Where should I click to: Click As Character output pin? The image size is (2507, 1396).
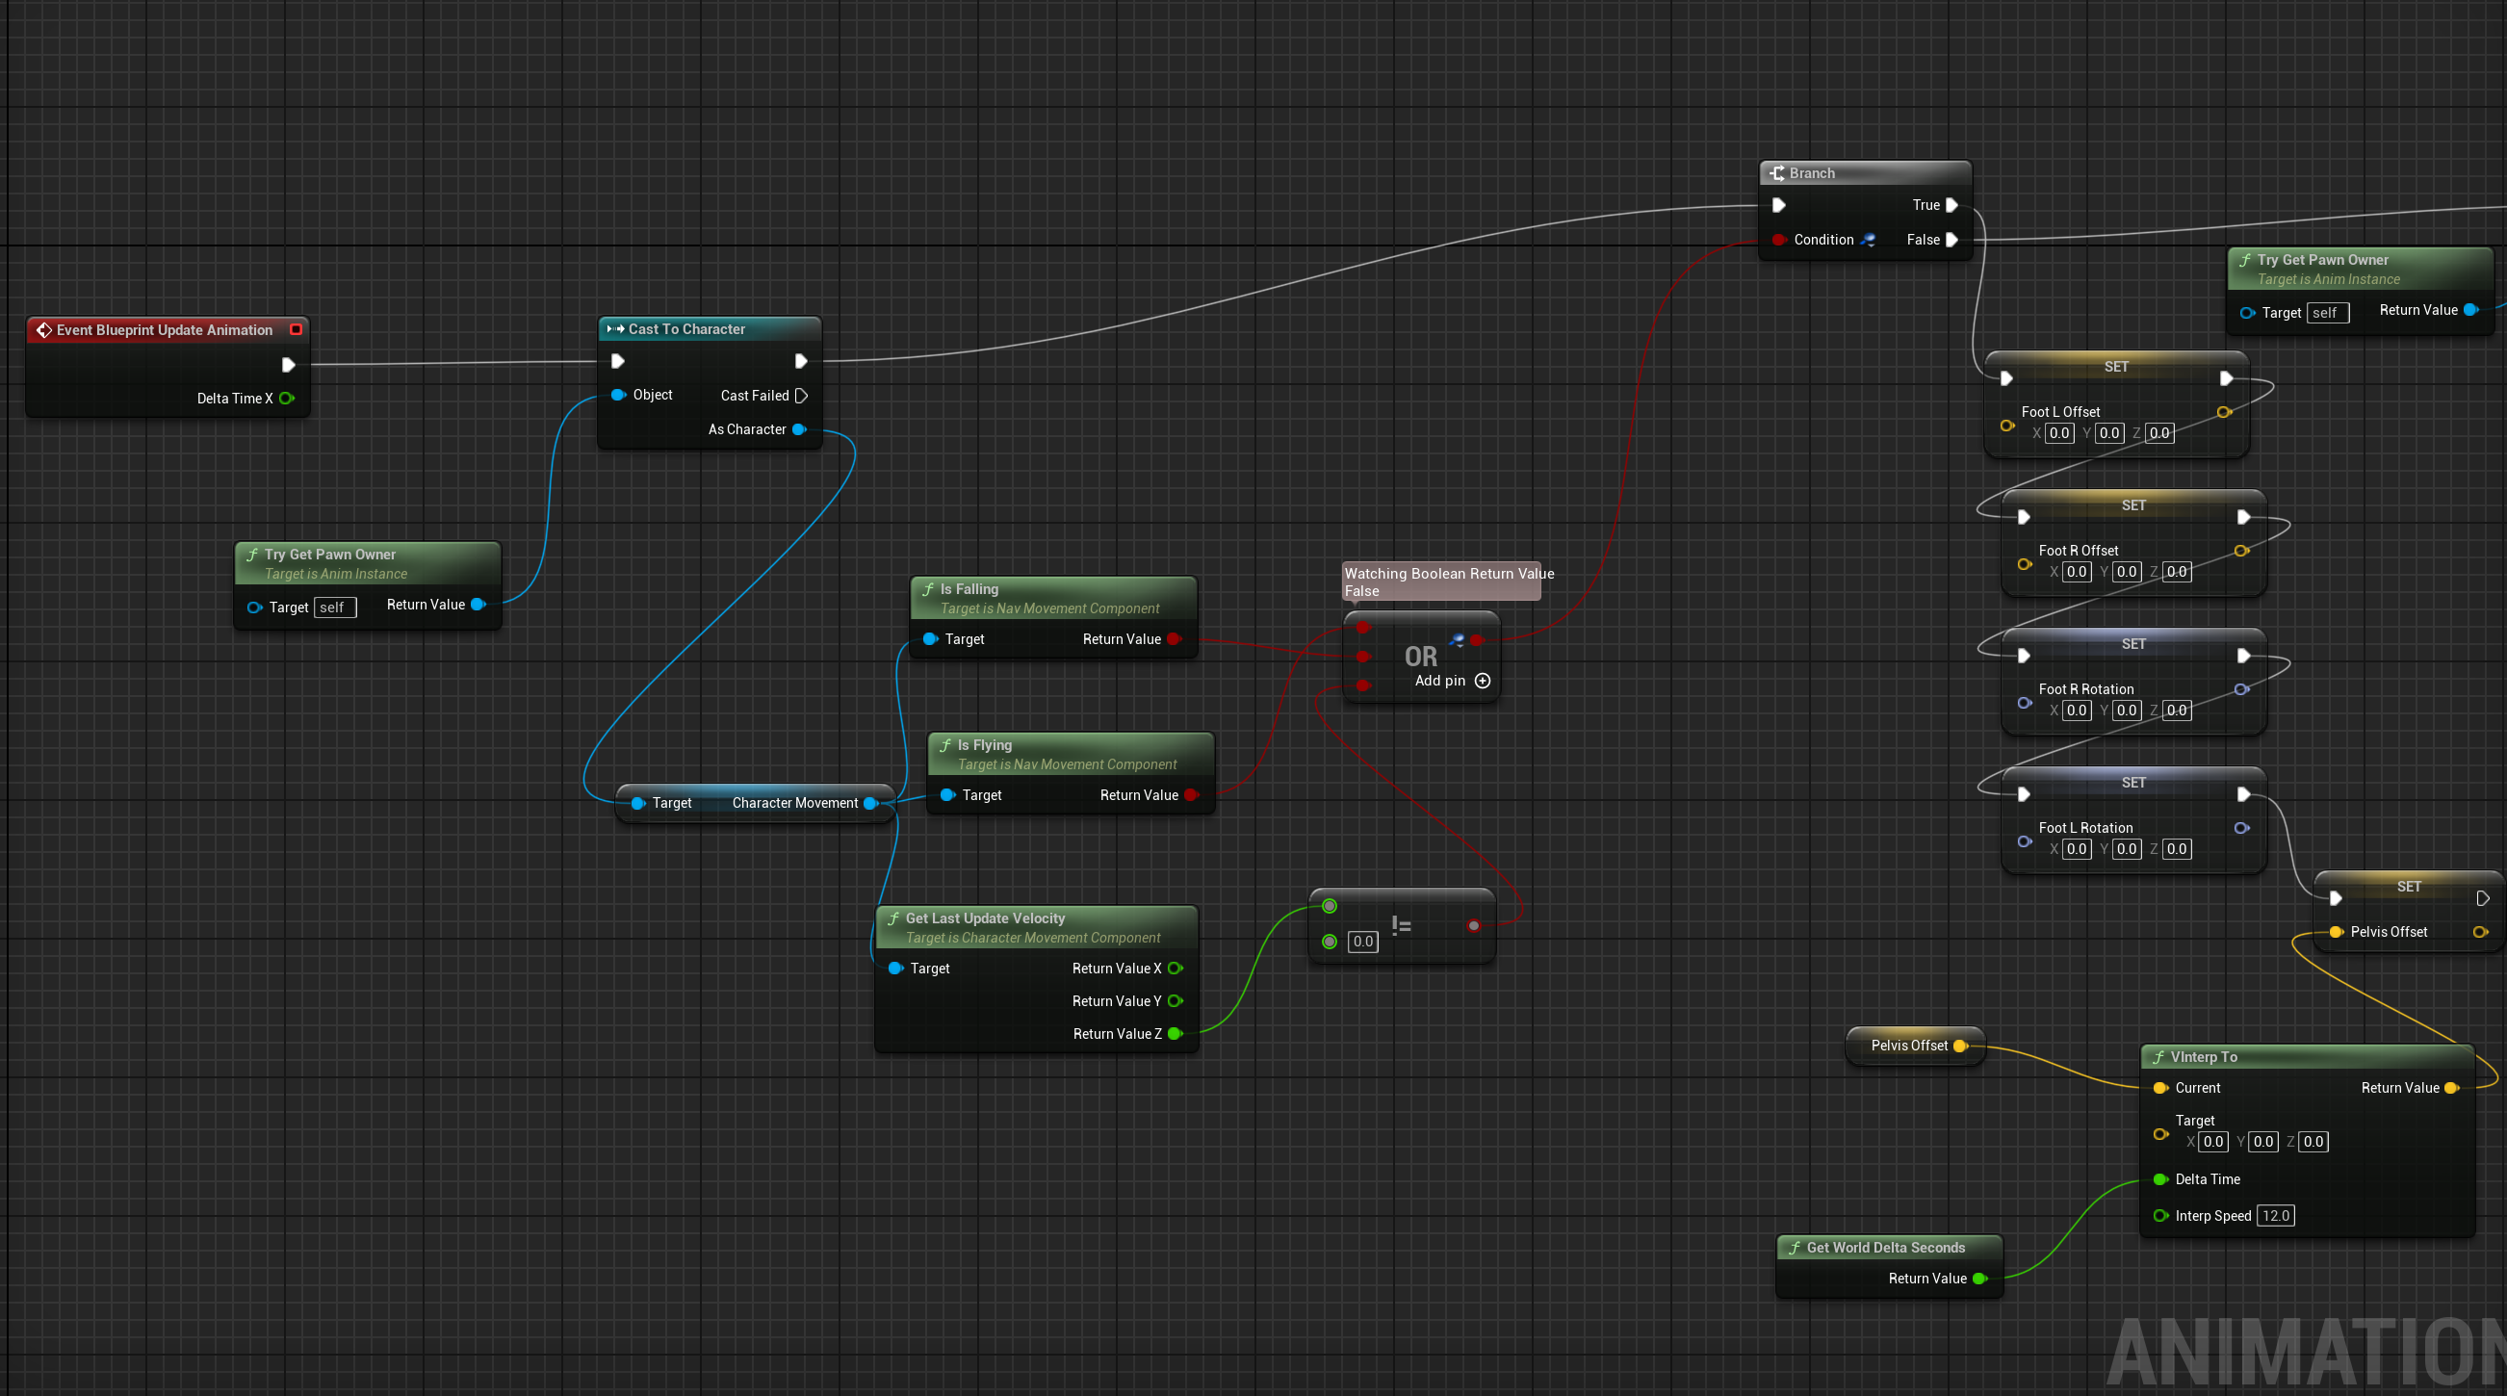click(799, 429)
